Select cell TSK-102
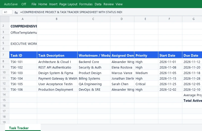 23,67
